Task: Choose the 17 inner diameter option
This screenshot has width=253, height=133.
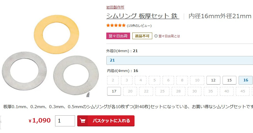Action: (x=114, y=91)
